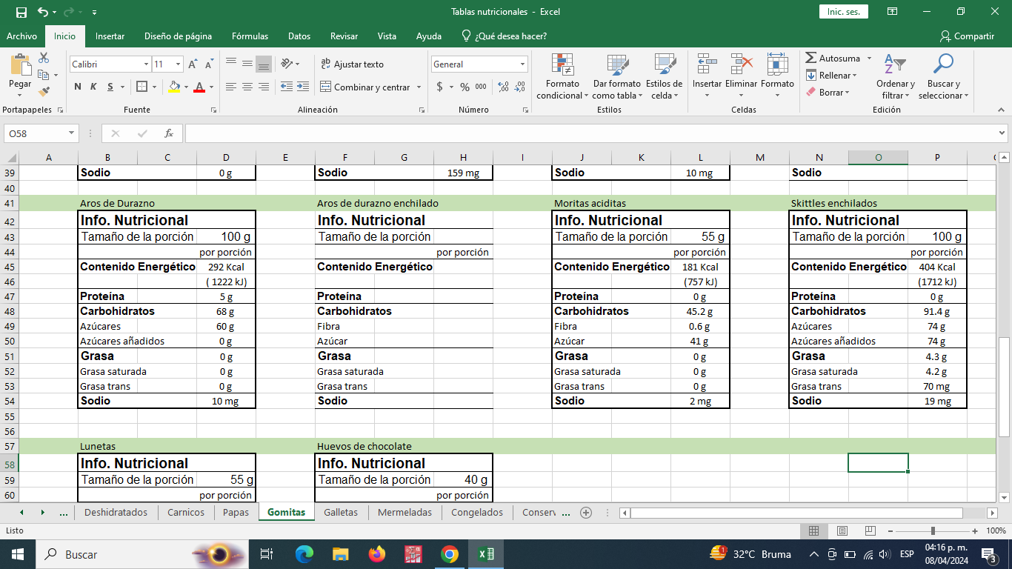This screenshot has height=569, width=1012.
Task: Expand the Borrar dropdown
Action: click(848, 93)
